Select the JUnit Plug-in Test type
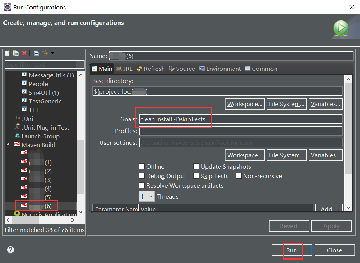Viewport: 360px width, 263px height. 42,127
